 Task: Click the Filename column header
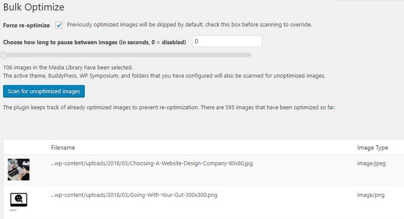click(63, 148)
